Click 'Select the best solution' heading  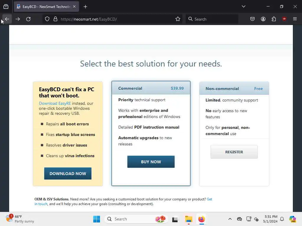point(151,64)
